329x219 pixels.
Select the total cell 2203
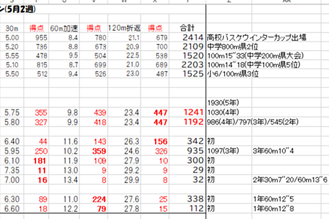[193, 65]
